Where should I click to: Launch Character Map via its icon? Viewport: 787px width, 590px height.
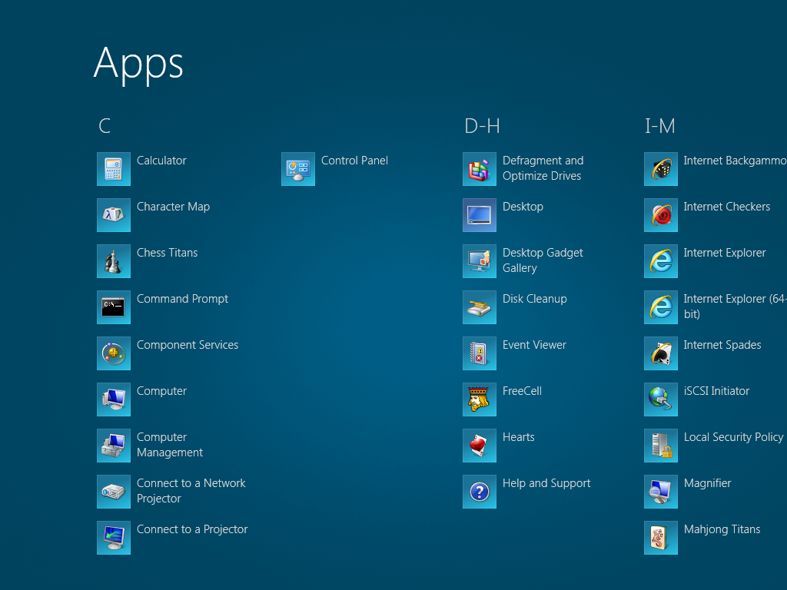[x=114, y=215]
